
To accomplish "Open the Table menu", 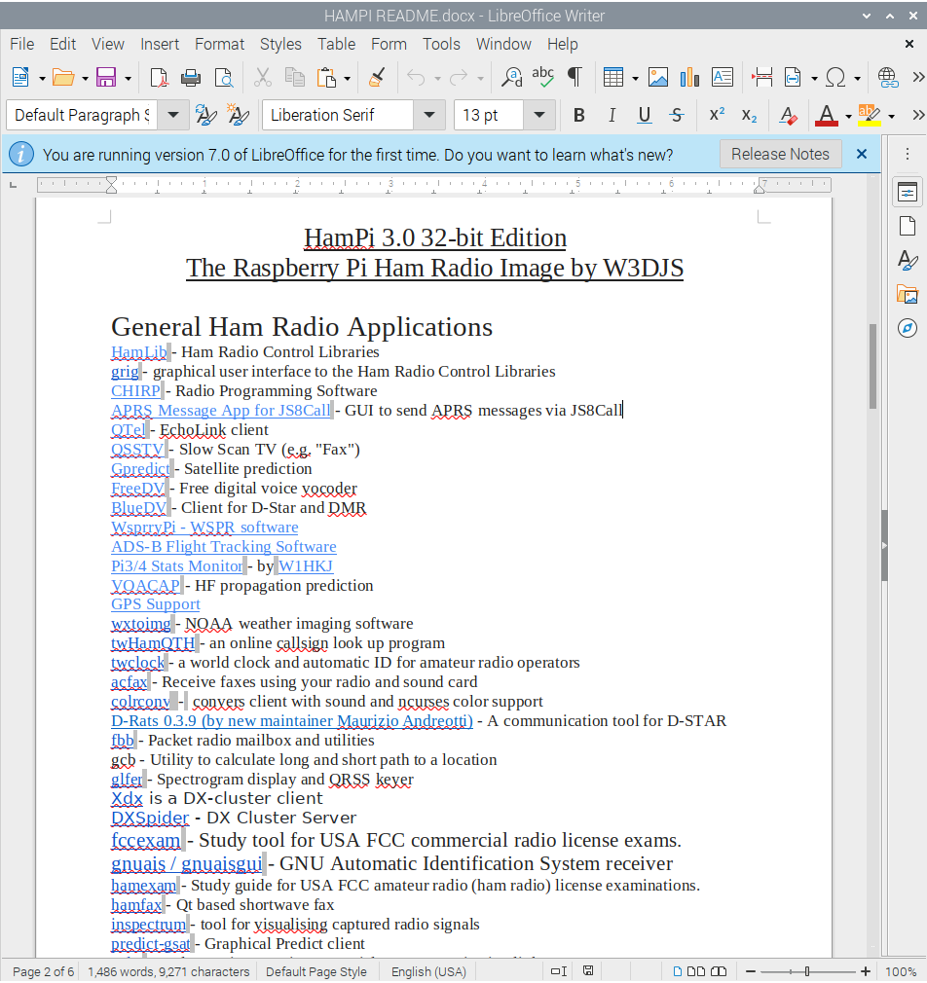I will 336,44.
